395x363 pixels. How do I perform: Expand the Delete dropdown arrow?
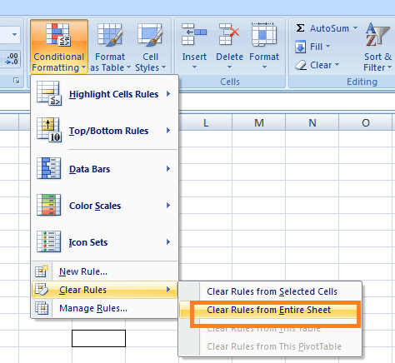[x=229, y=67]
